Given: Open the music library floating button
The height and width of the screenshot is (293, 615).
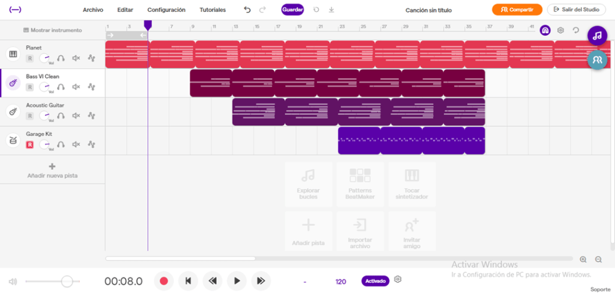Looking at the screenshot, I should [x=597, y=35].
